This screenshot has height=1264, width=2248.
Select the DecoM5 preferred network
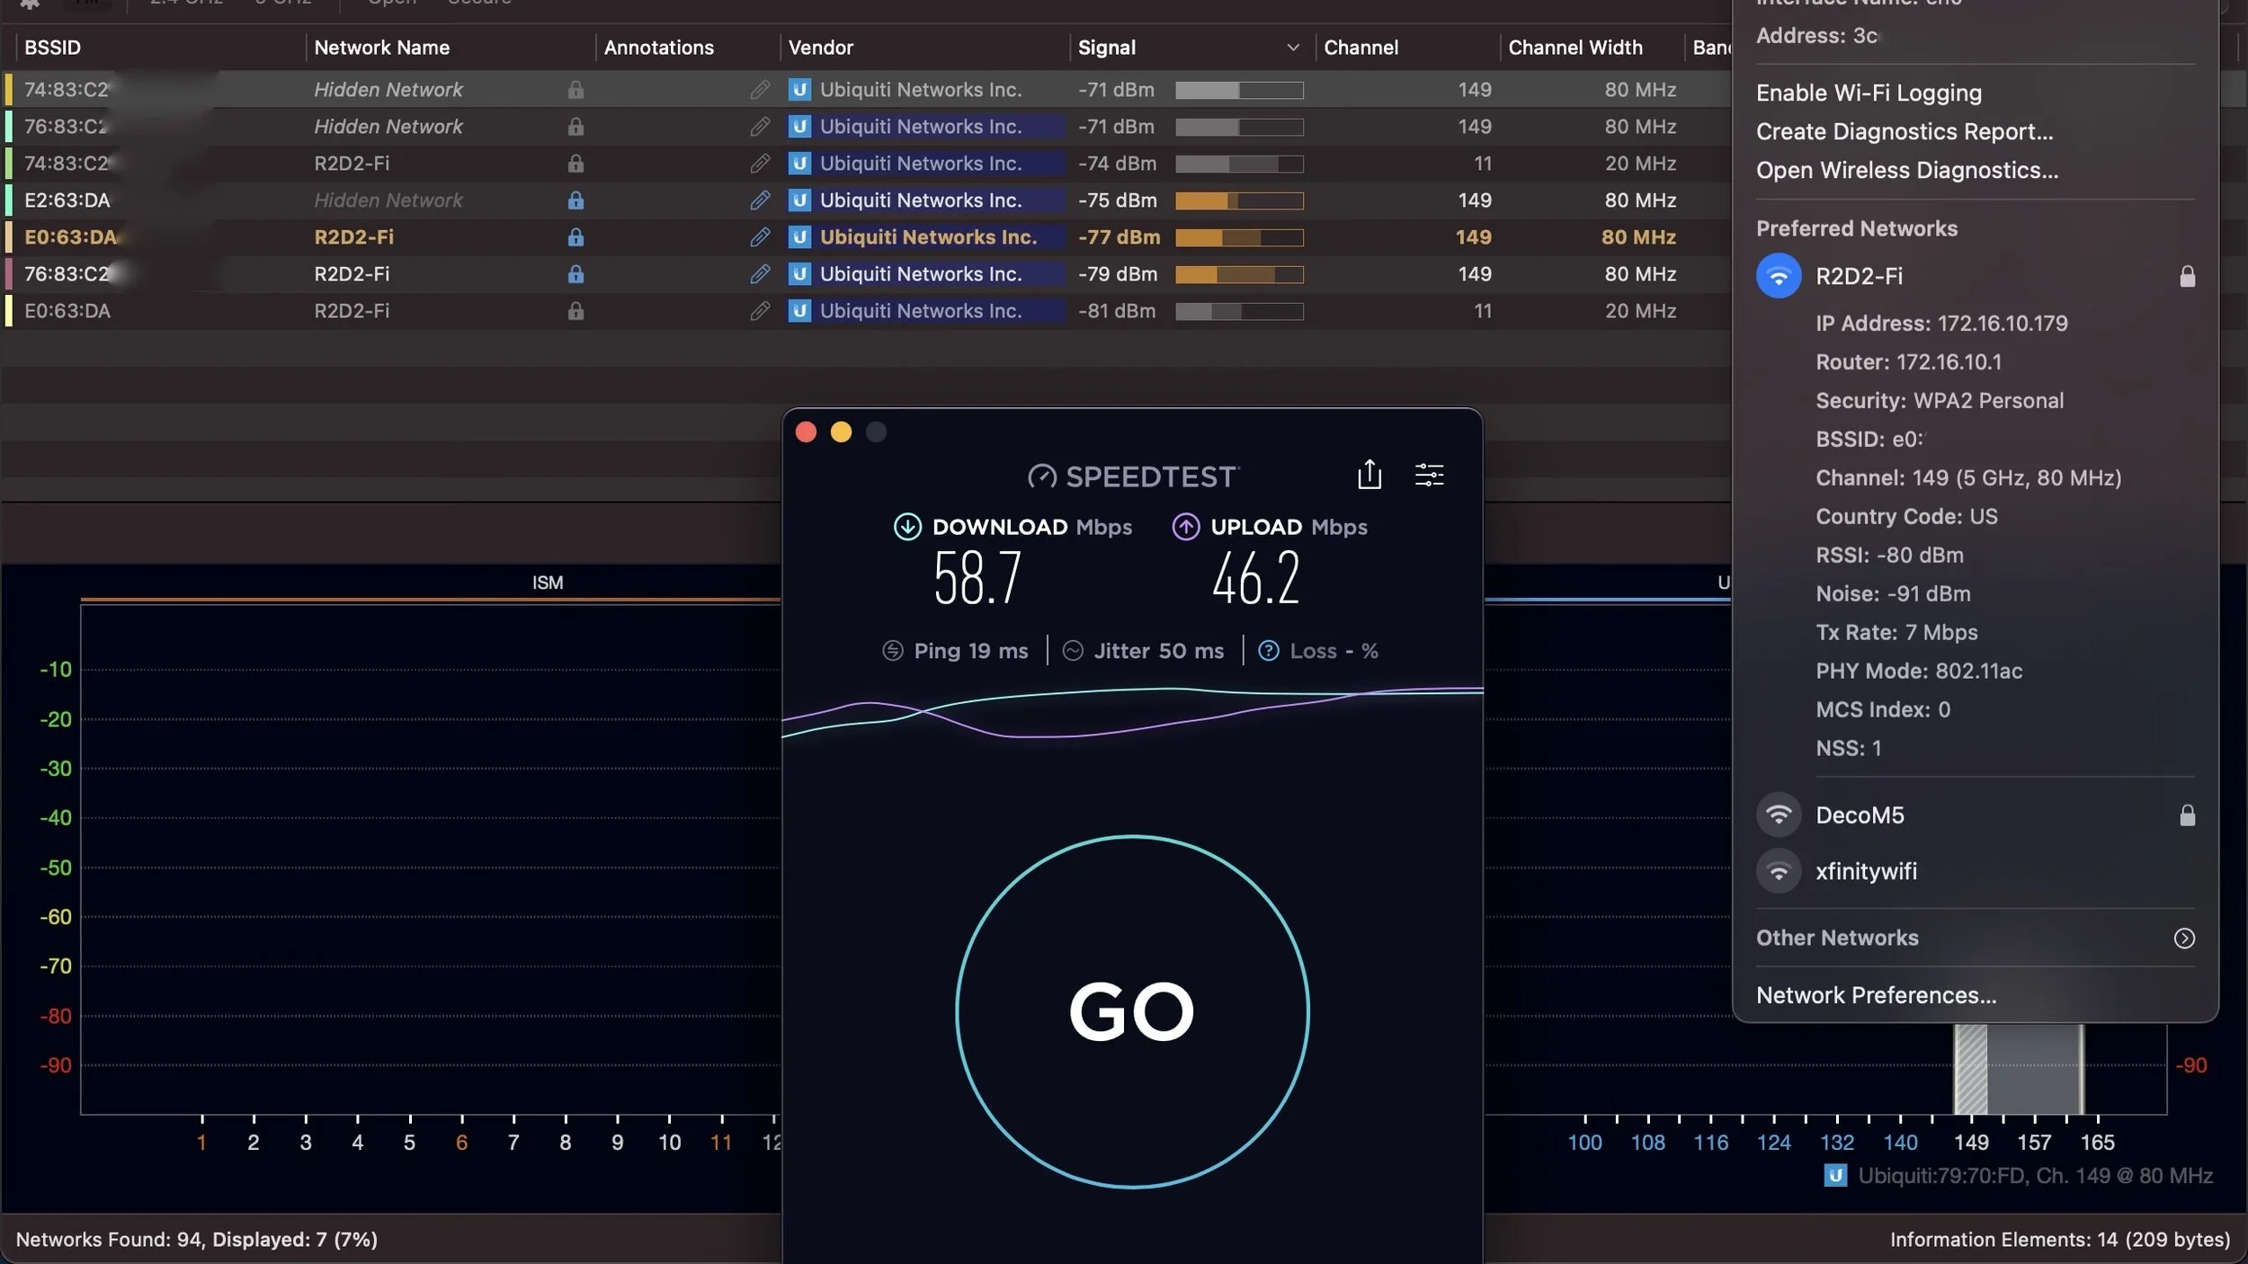click(x=1859, y=815)
